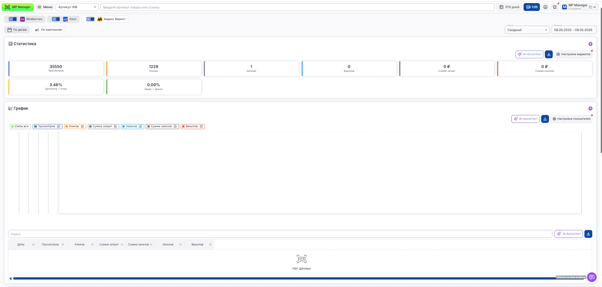Open the Меню hamburger menu
This screenshot has width=602, height=287.
[x=45, y=7]
